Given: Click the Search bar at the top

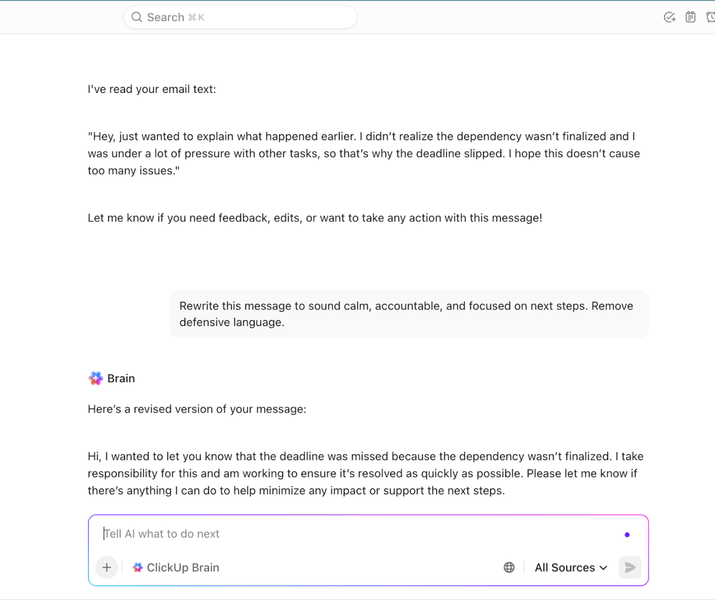Looking at the screenshot, I should [240, 17].
